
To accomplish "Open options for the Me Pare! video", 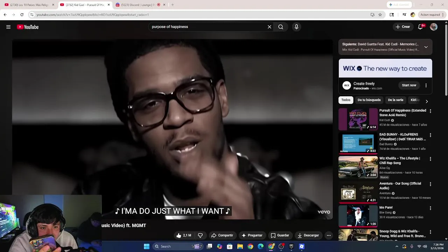I will pos(430,208).
